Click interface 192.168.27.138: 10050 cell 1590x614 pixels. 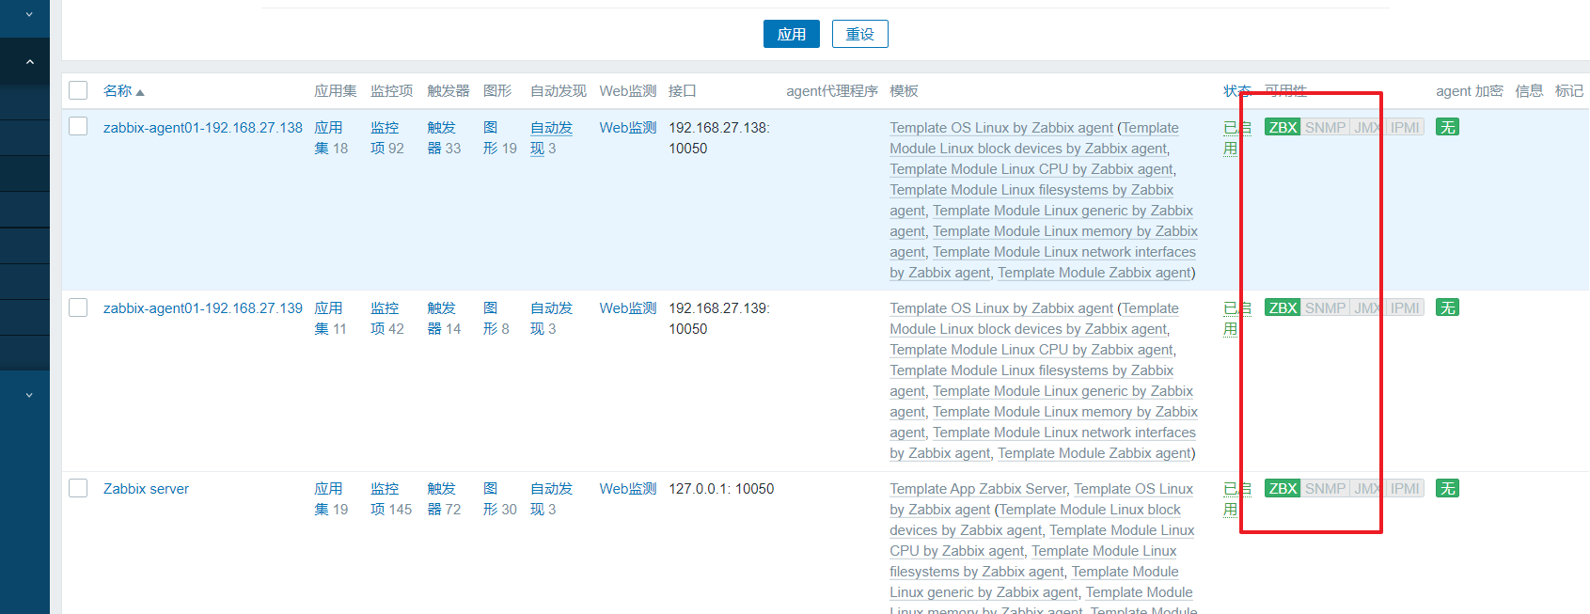coord(719,137)
